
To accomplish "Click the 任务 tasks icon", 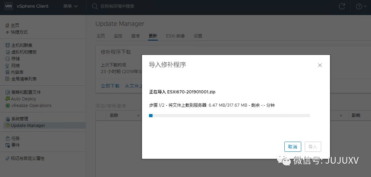I will [8, 139].
